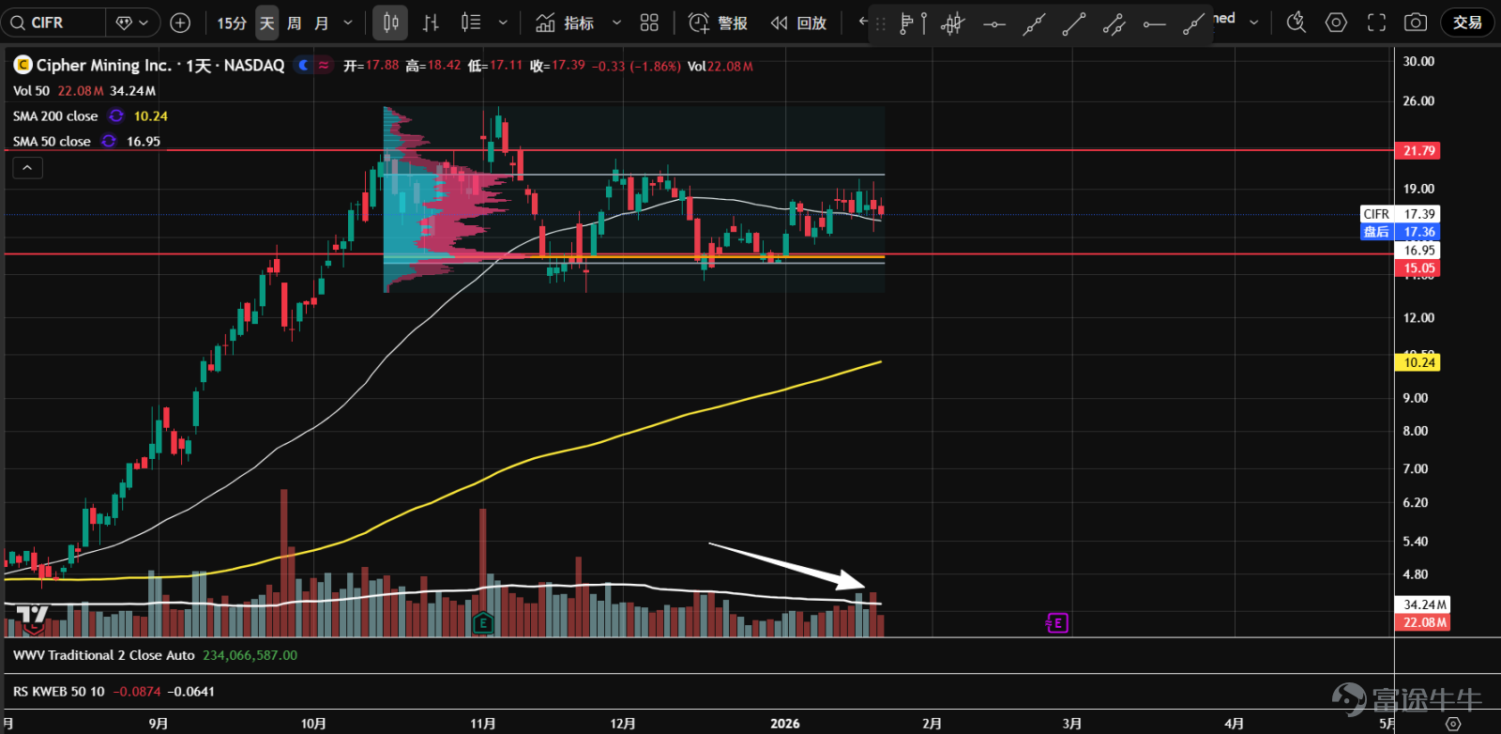The width and height of the screenshot is (1501, 734).
Task: Click the 2026 date axis label
Action: 785,724
